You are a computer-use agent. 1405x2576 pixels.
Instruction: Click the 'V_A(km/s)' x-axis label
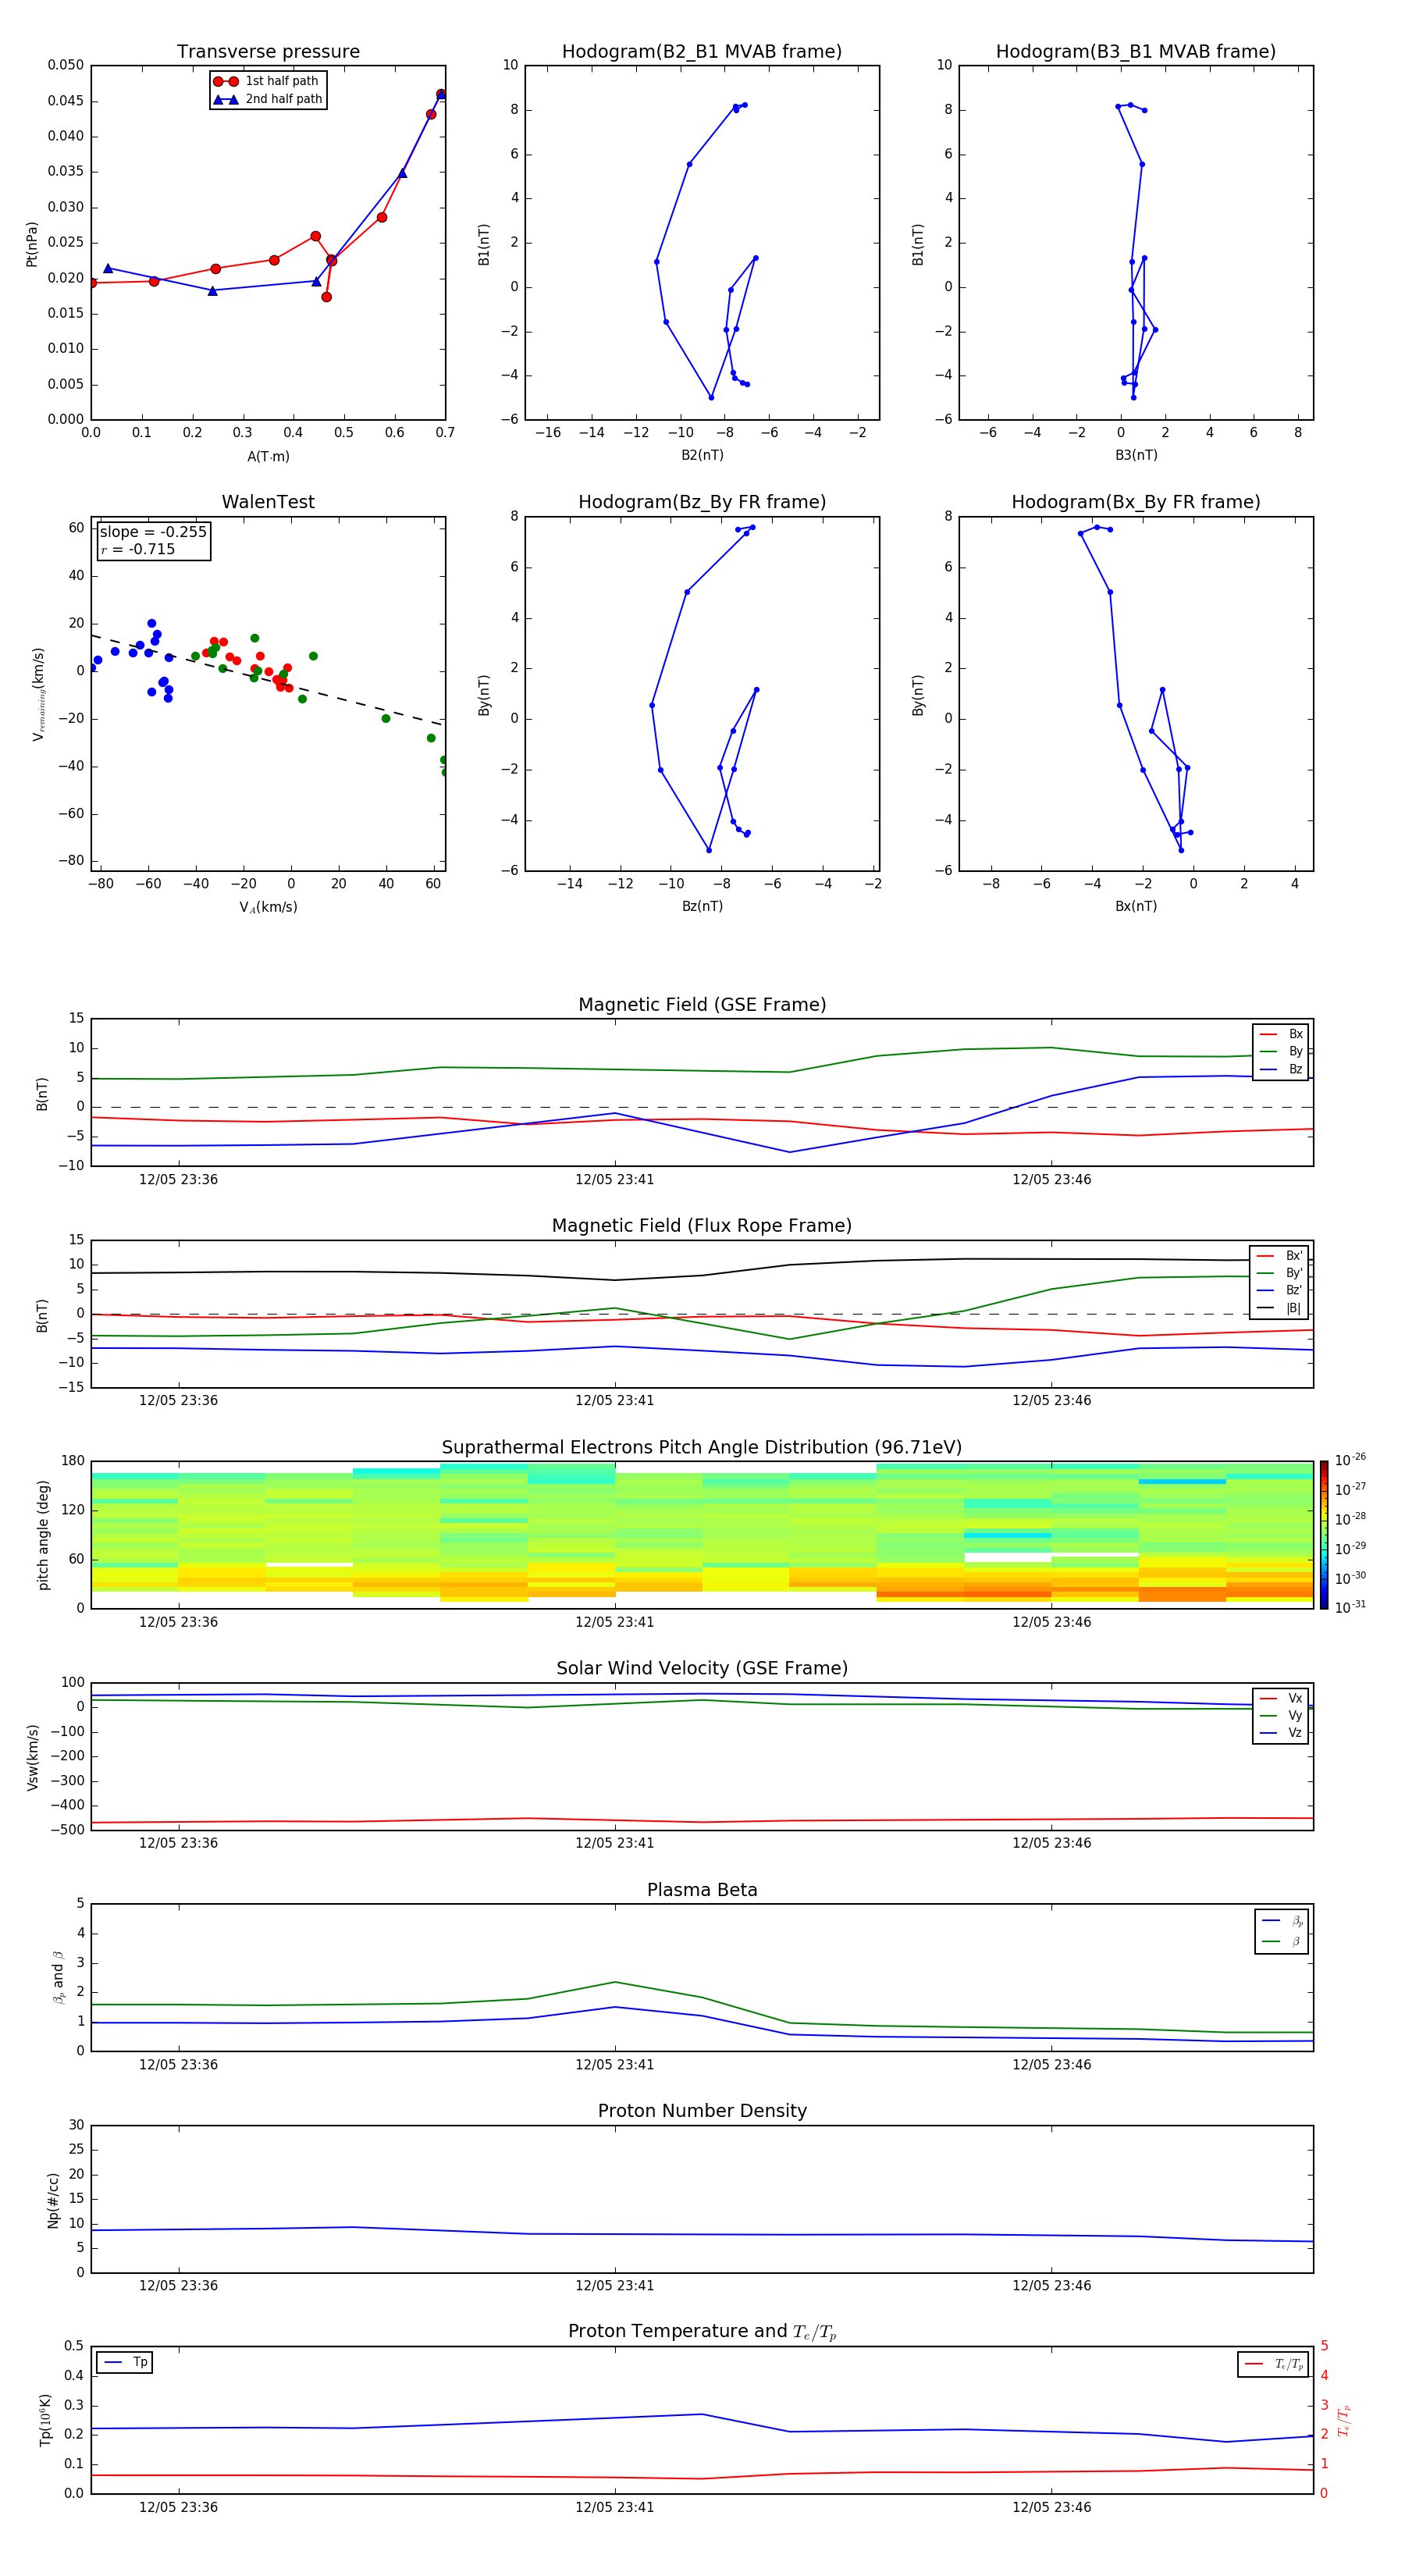click(268, 907)
